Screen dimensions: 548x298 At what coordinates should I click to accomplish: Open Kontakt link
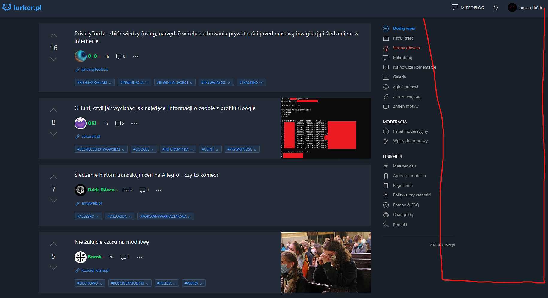[395, 224]
